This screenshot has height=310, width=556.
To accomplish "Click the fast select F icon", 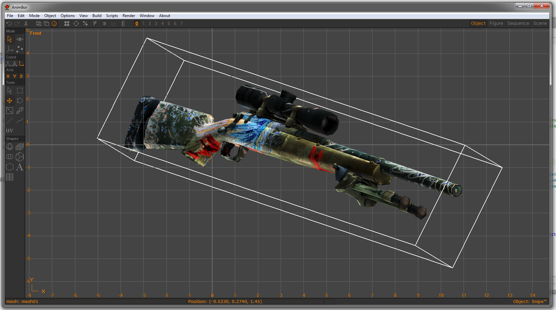I will pyautogui.click(x=95, y=23).
